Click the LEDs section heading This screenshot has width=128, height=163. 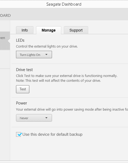coord(20,40)
